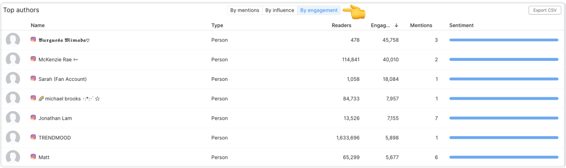Click Matt's mentions count of 6
Image resolution: width=566 pixels, height=168 pixels.
click(436, 157)
